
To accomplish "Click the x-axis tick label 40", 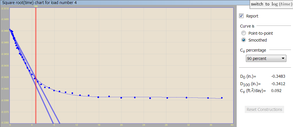I will coord(232,125).
